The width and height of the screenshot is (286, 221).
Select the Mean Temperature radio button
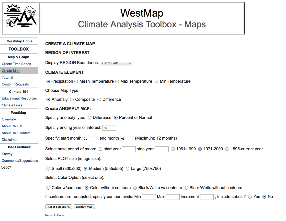[x=76, y=81]
